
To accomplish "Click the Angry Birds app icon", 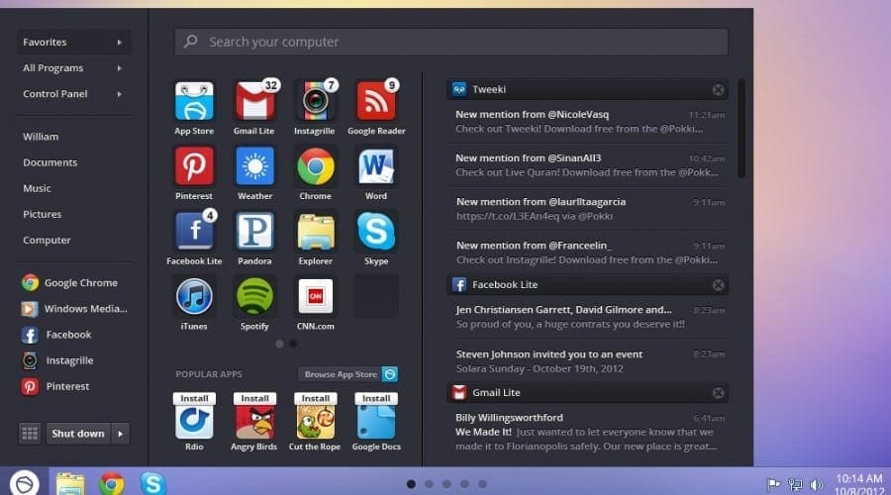I will click(x=254, y=422).
